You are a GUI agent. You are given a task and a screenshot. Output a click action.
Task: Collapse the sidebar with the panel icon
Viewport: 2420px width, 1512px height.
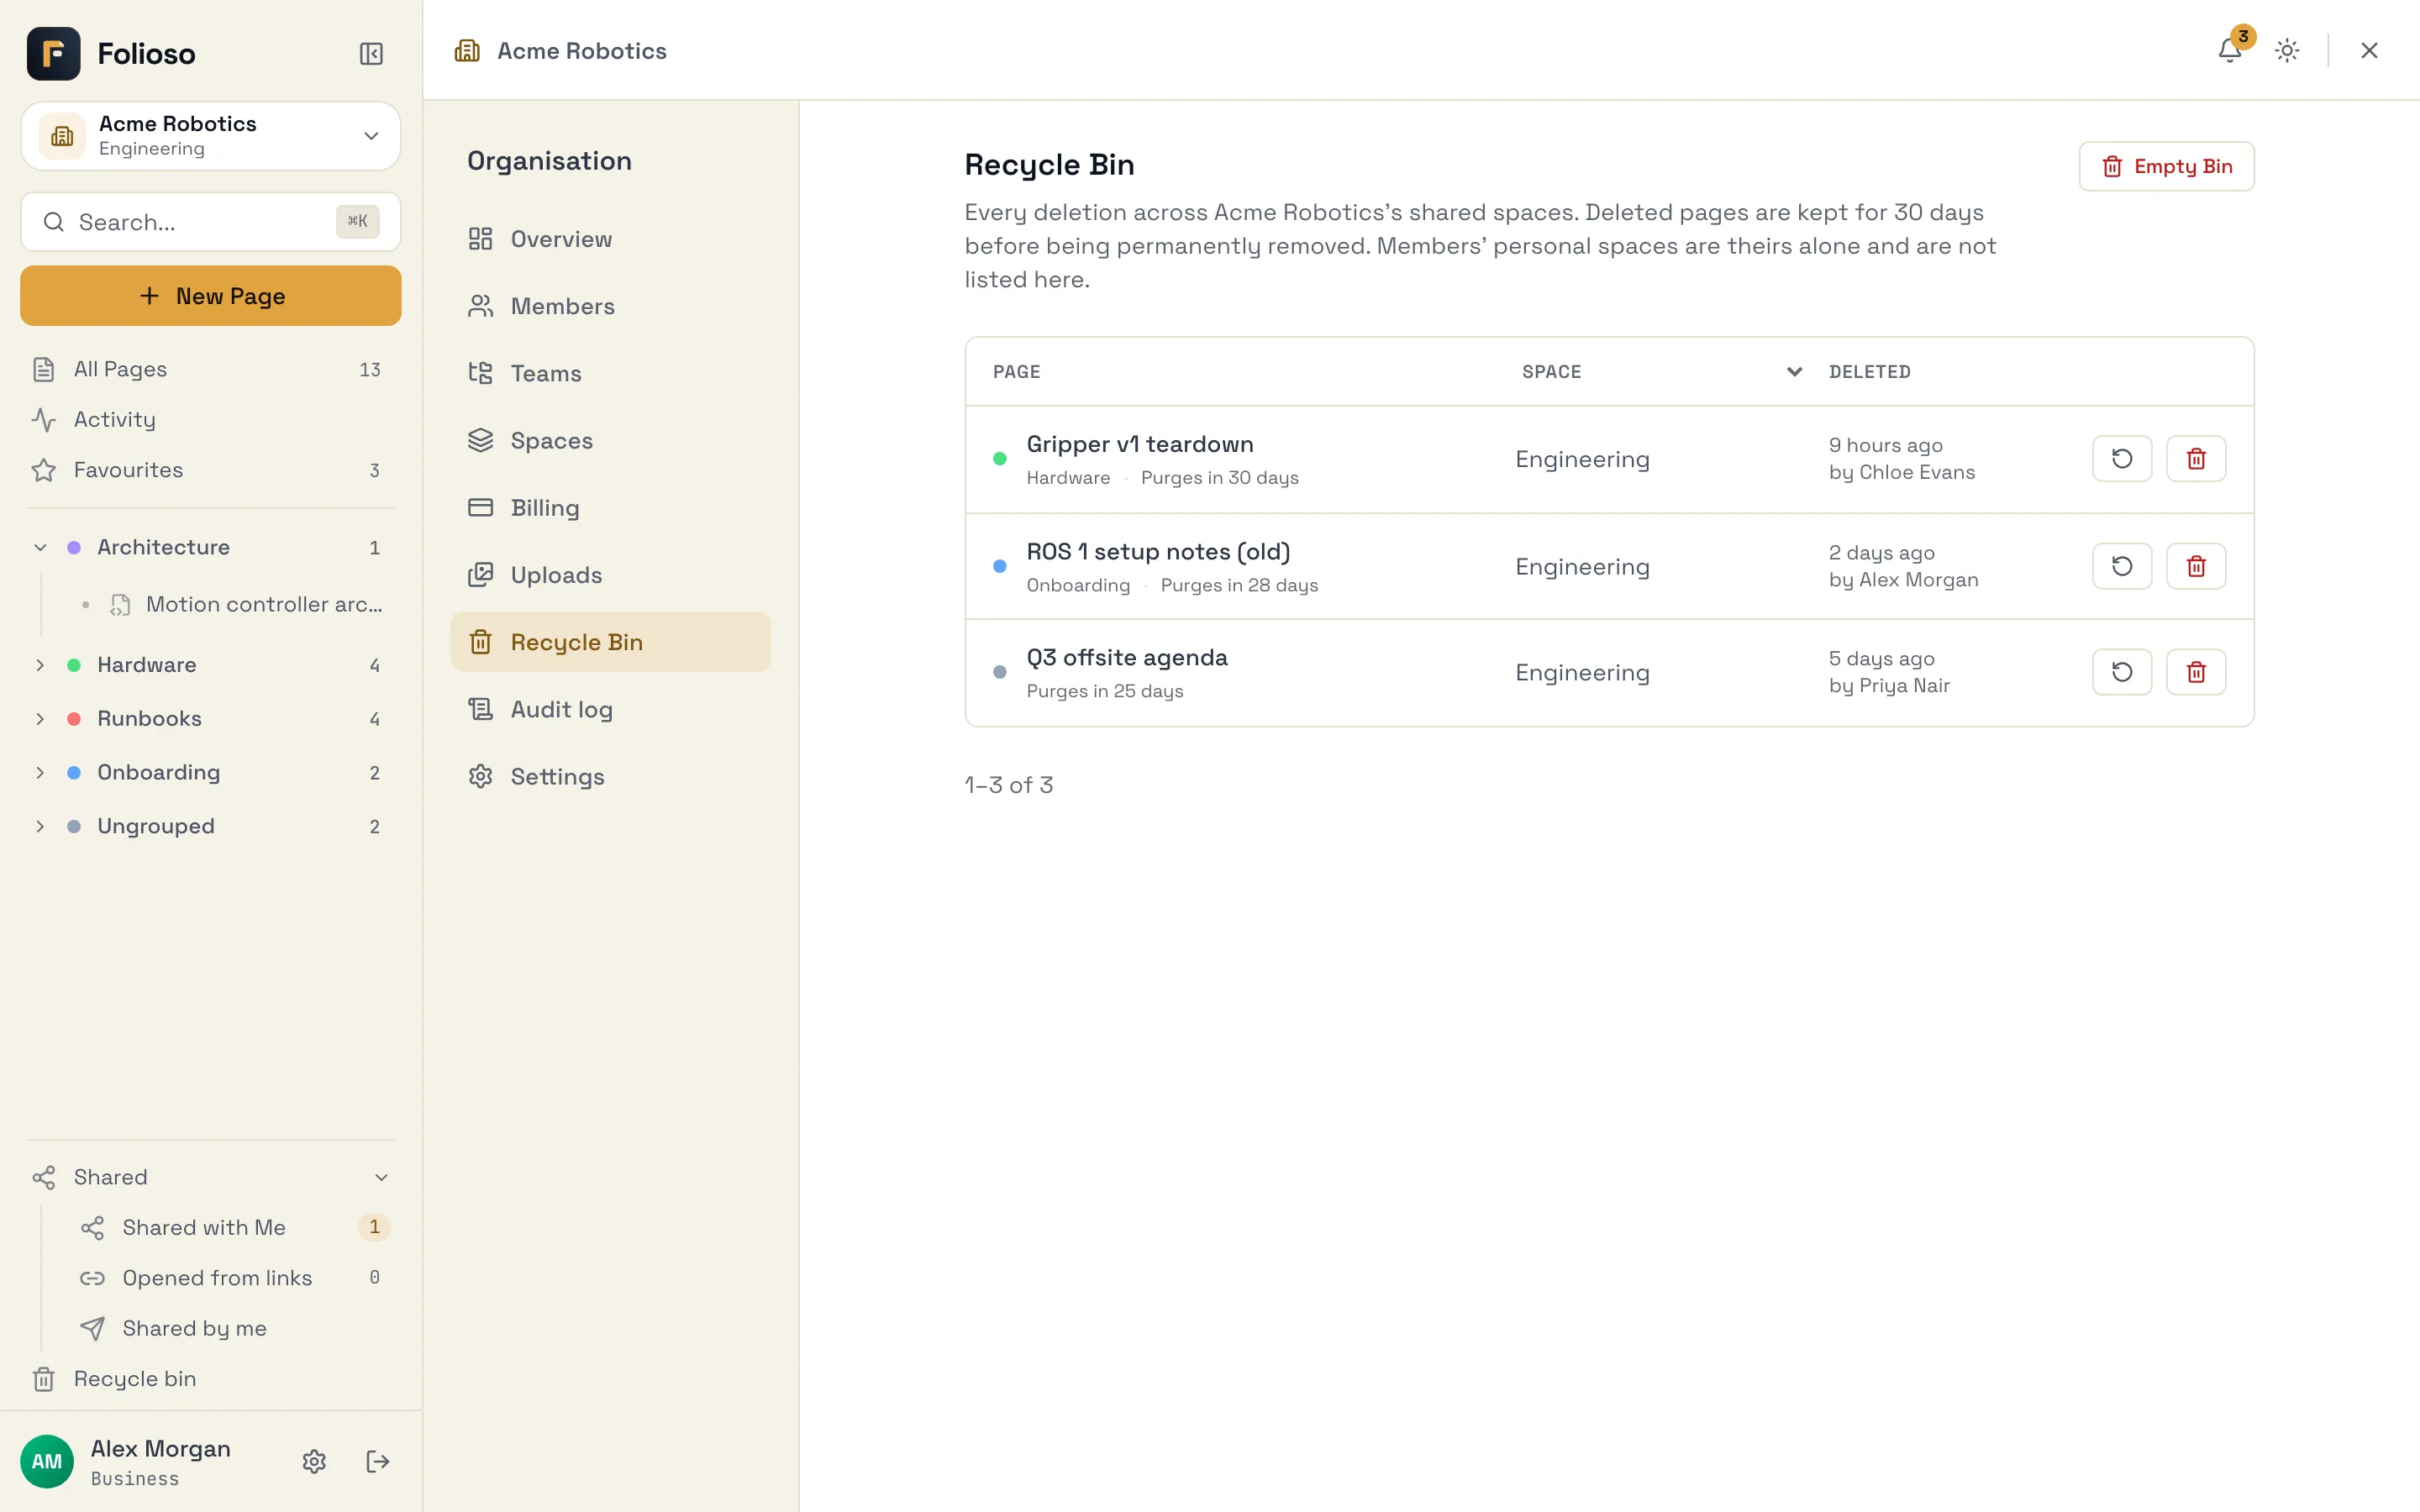(x=371, y=53)
